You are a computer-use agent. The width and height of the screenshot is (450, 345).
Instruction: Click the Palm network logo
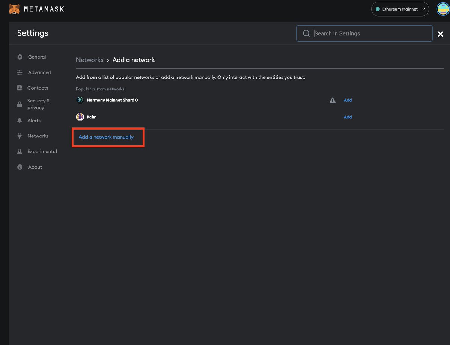(x=80, y=117)
